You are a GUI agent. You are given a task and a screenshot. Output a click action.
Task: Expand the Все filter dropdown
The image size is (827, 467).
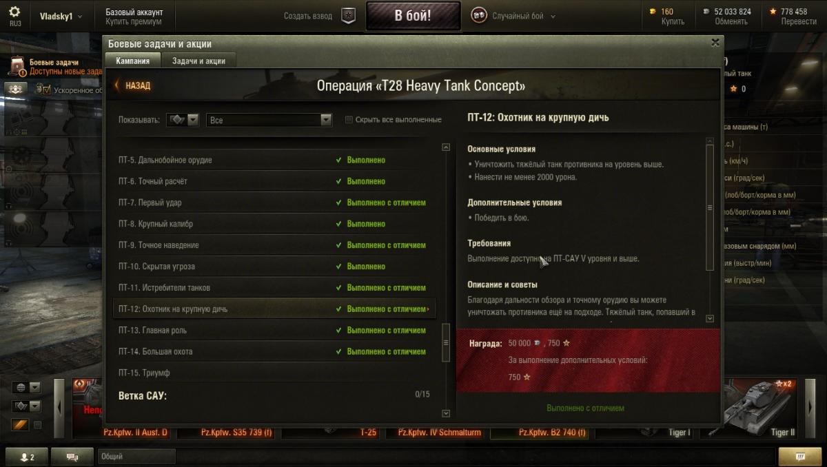point(269,120)
